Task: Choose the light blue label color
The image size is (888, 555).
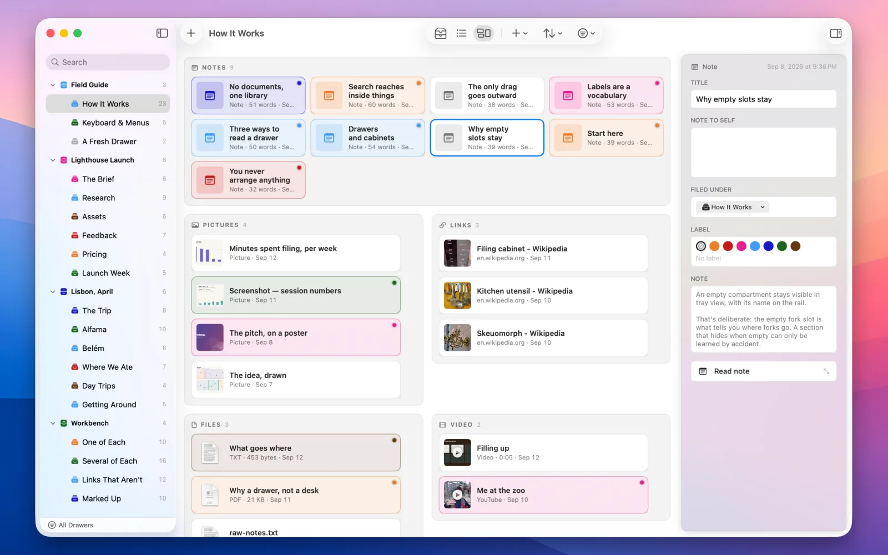Action: click(755, 246)
